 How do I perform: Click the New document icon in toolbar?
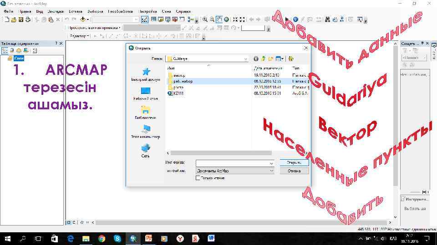coord(7,20)
